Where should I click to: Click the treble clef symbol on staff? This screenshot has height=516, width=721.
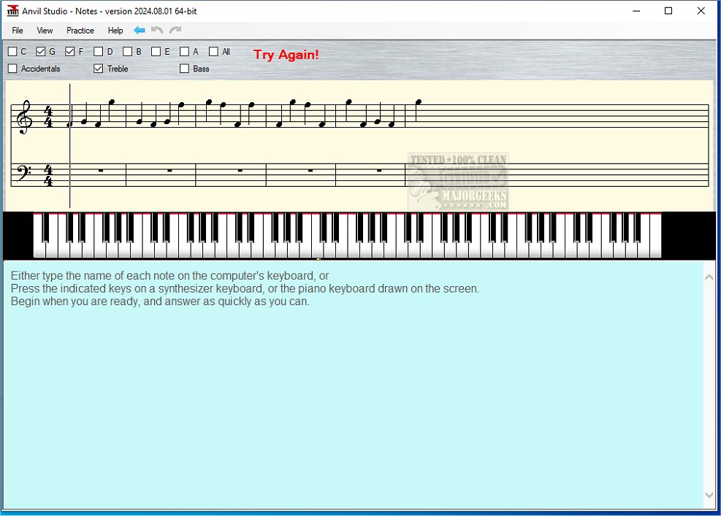coord(25,117)
